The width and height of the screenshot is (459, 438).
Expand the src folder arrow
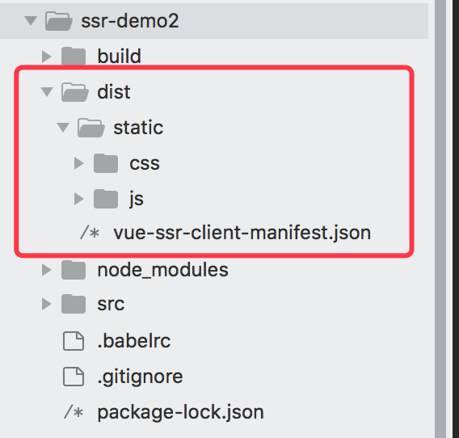[x=47, y=304]
